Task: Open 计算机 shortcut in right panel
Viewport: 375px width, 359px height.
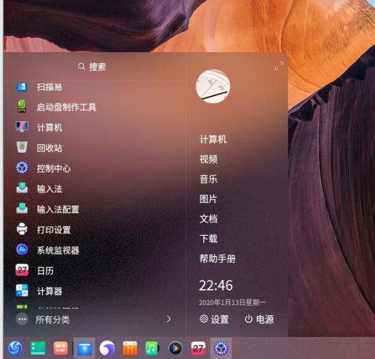Action: point(213,139)
